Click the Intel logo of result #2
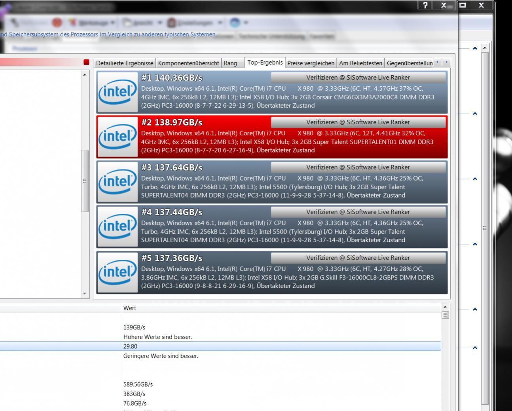 click(118, 137)
